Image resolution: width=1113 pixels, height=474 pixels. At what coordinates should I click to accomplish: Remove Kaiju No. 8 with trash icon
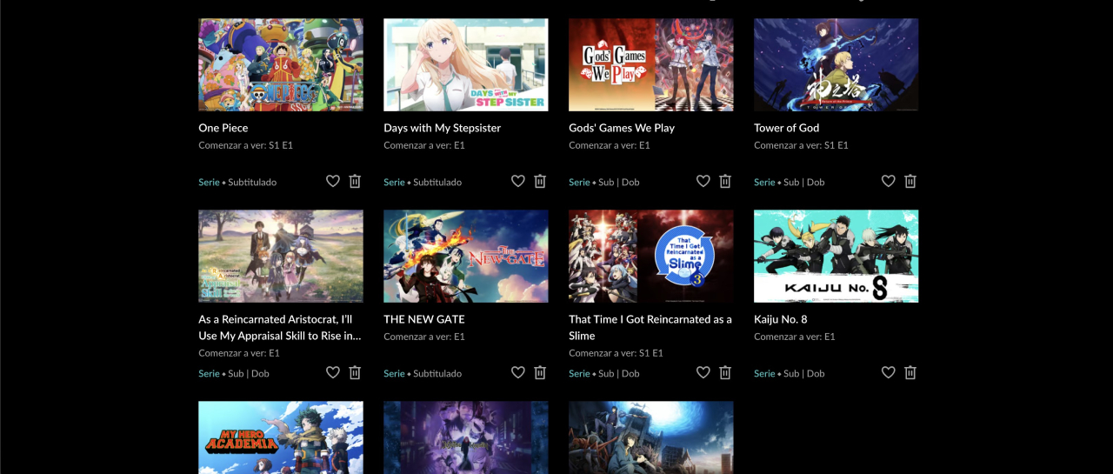[x=910, y=372]
